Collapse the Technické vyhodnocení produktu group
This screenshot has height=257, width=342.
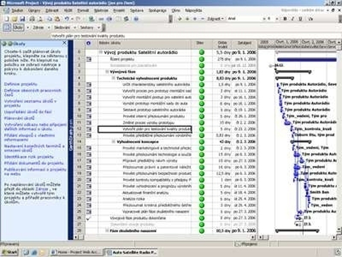[x=114, y=78]
